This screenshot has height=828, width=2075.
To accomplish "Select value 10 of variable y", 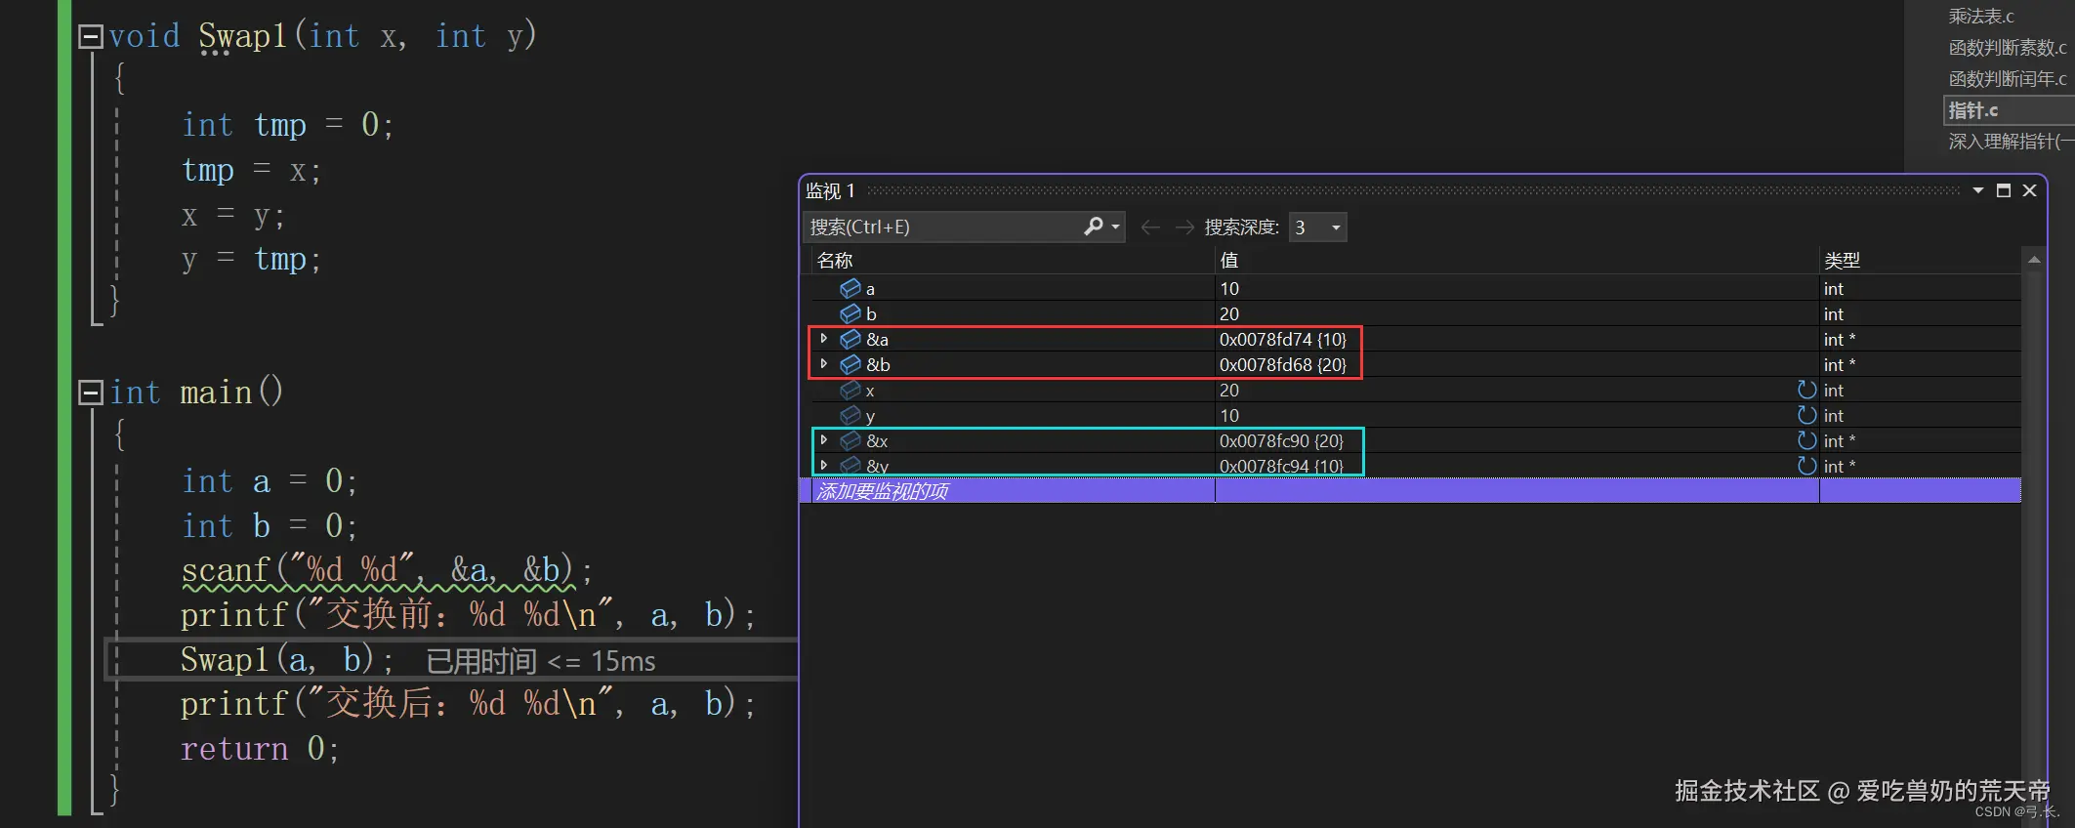I will 1229,415.
